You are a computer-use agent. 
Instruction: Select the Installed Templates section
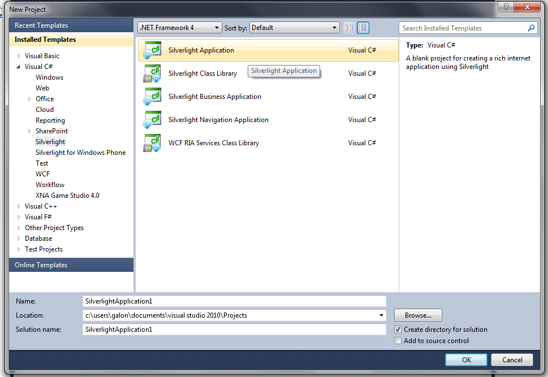71,40
